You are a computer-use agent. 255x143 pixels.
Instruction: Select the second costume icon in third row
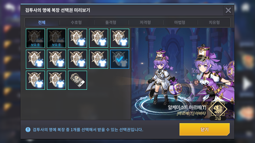point(56,80)
